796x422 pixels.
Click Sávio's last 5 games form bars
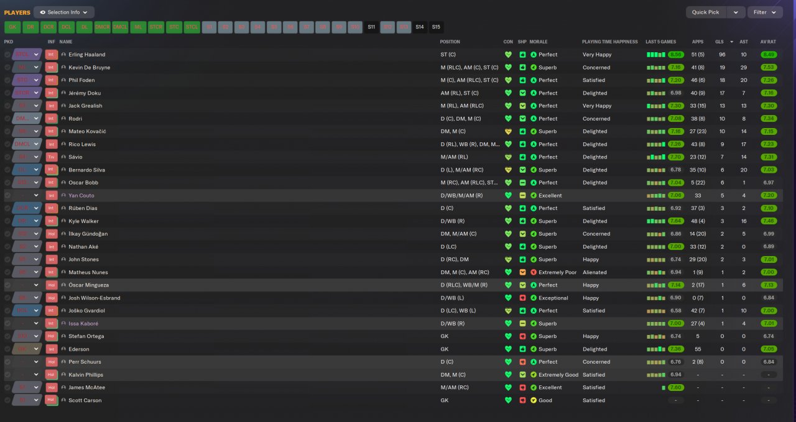tap(656, 157)
